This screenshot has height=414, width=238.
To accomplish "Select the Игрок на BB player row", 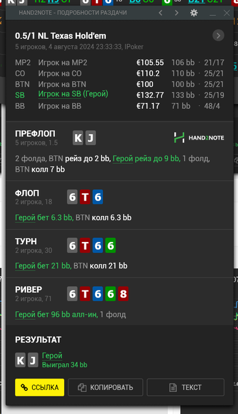I will [x=120, y=106].
